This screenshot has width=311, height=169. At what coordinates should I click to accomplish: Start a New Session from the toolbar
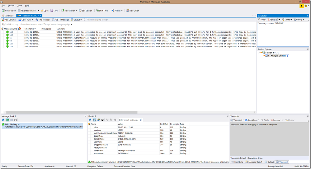click(x=9, y=11)
